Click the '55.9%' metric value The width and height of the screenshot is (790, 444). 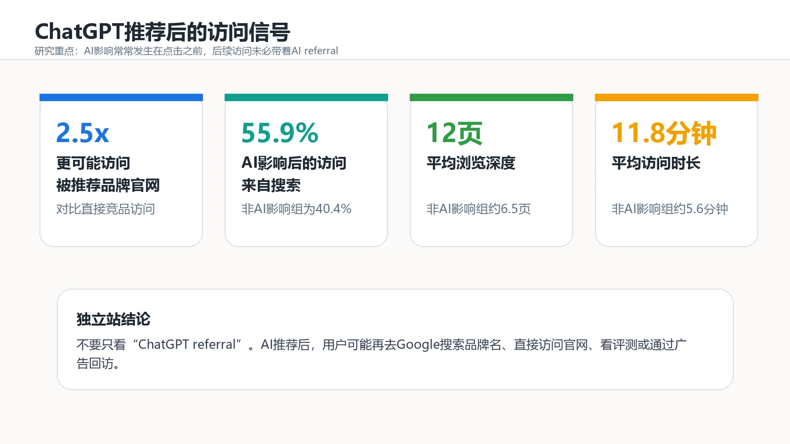tap(280, 133)
